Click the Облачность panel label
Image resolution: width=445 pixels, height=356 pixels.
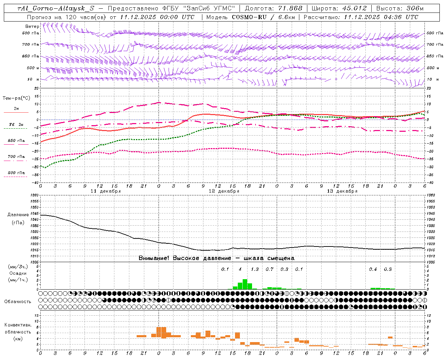(x=18, y=301)
